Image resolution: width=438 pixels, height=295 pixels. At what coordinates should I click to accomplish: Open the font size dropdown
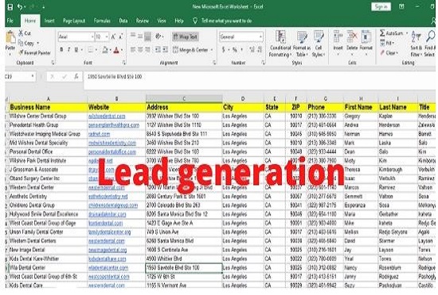point(107,37)
